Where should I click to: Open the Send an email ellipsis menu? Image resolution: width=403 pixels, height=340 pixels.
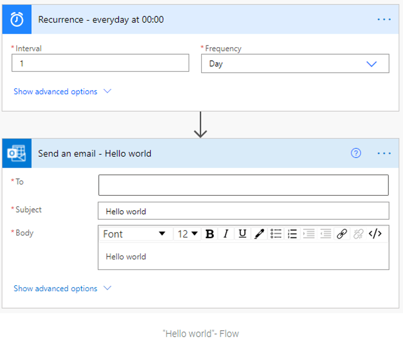tap(384, 153)
